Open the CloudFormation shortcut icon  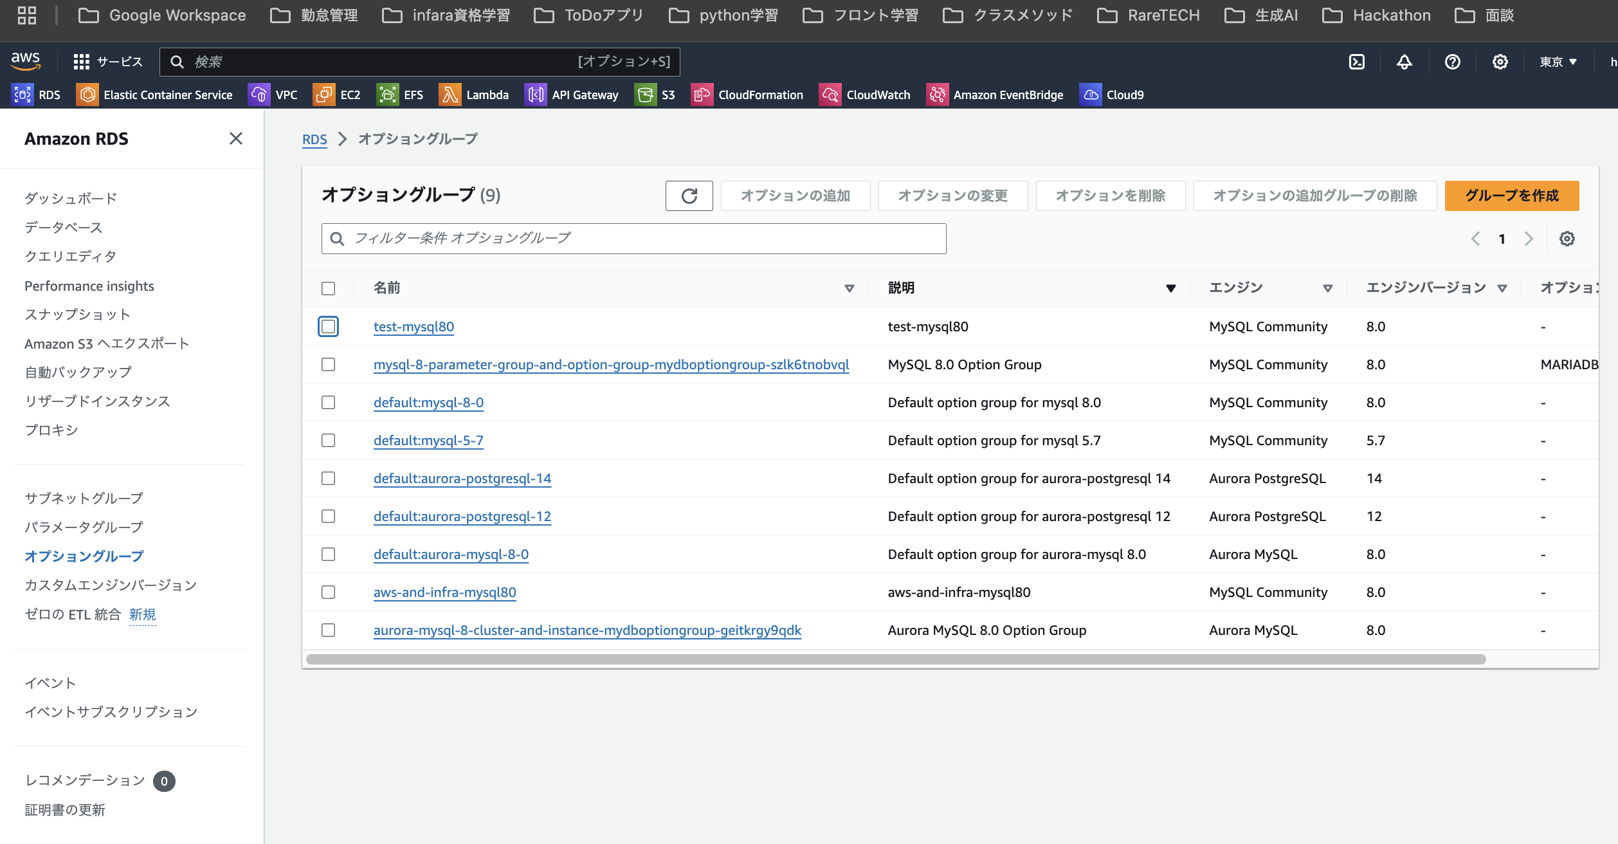[702, 95]
